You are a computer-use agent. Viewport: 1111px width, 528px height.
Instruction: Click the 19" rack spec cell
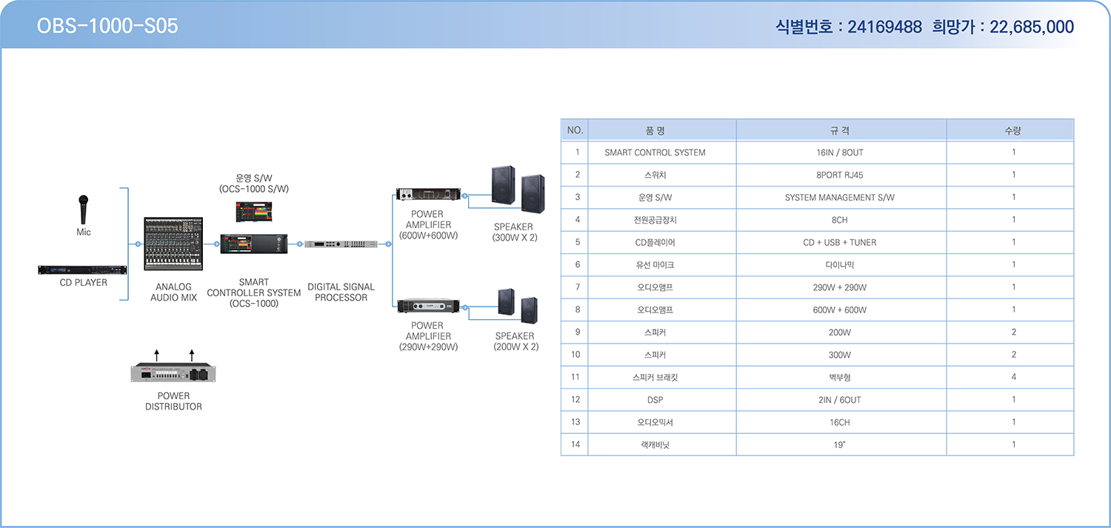[x=840, y=444]
